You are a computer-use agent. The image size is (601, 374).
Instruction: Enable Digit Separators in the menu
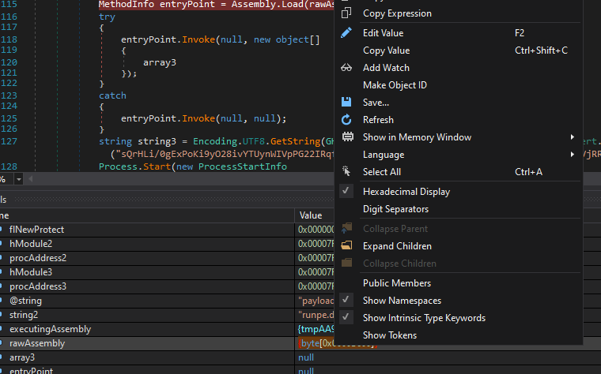tap(395, 209)
